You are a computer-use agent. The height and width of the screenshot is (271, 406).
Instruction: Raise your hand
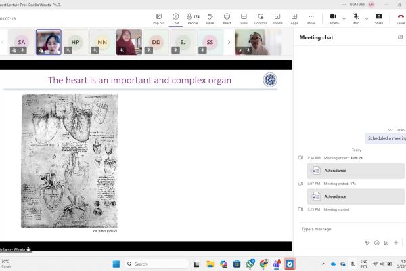point(210,19)
